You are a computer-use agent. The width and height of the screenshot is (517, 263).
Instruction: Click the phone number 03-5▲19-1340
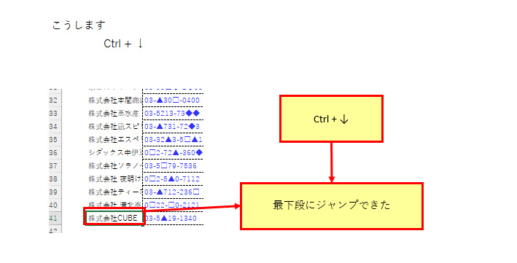click(171, 218)
